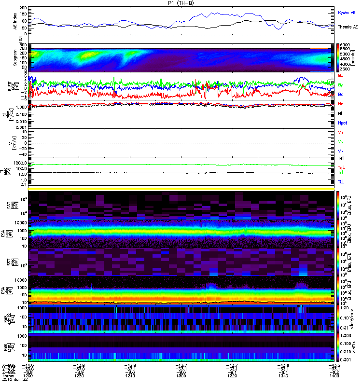The height and width of the screenshot is (386, 362).
Task: Click inside the ESA electron energy spectrogram
Action: point(181,291)
